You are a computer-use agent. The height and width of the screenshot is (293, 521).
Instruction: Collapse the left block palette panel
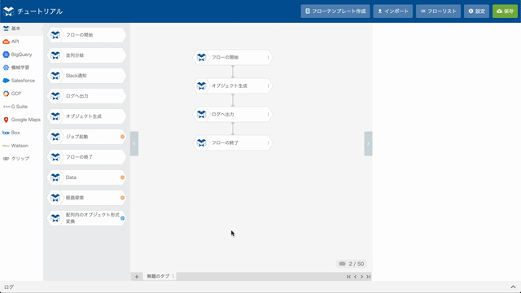pos(134,143)
